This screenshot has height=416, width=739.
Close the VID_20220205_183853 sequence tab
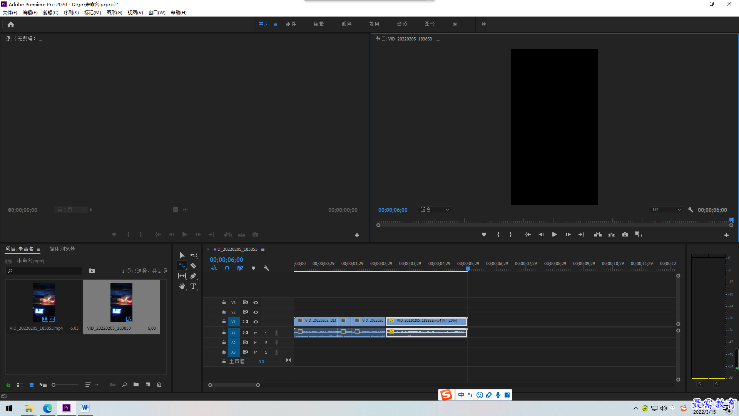[x=208, y=249]
